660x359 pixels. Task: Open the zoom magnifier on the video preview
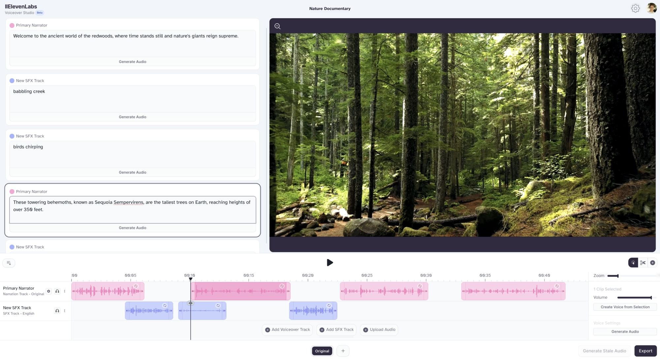pyautogui.click(x=277, y=26)
